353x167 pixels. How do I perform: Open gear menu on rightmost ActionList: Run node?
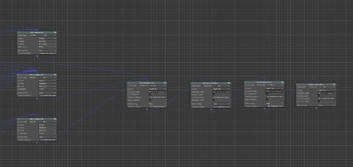[334, 84]
